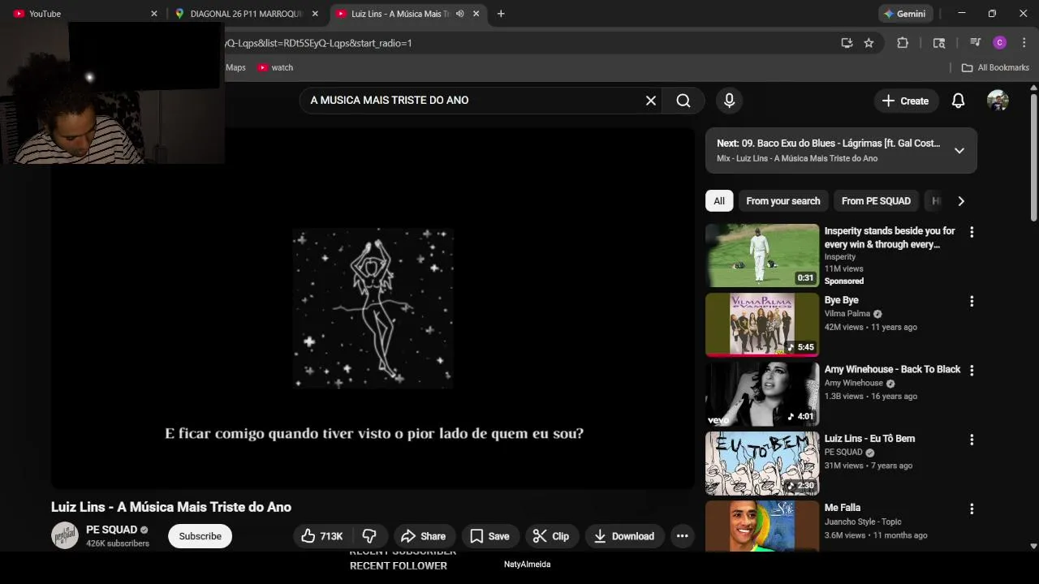Open the Me Falla video thumbnail
Image resolution: width=1039 pixels, height=584 pixels.
[x=762, y=526]
